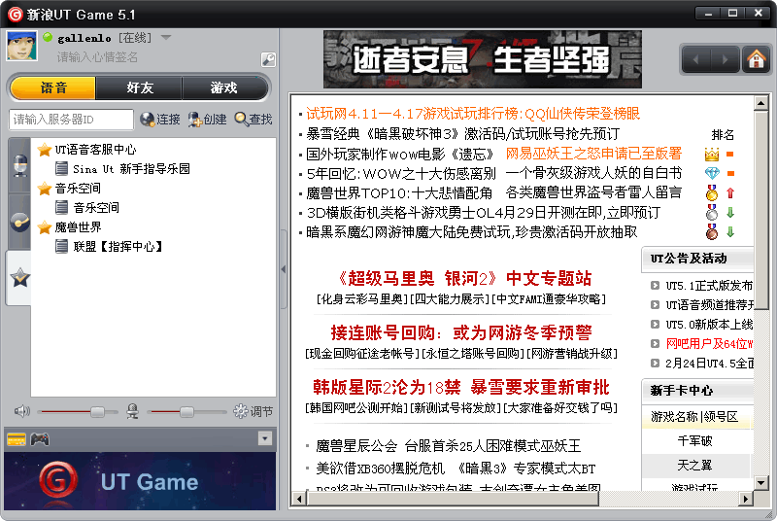The height and width of the screenshot is (521, 777).
Task: Open the 联盟【指挥中心】 server
Action: [x=109, y=246]
